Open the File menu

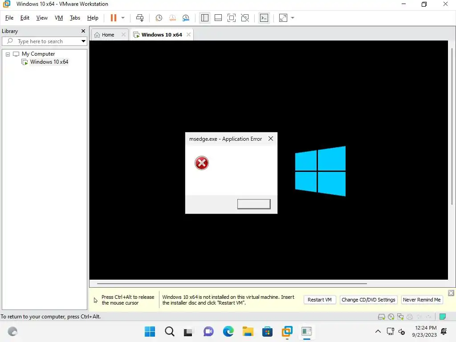9,18
